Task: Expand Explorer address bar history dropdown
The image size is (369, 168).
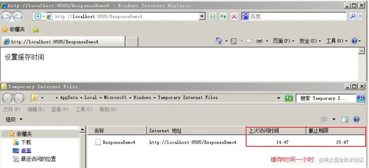Action: tap(279, 98)
